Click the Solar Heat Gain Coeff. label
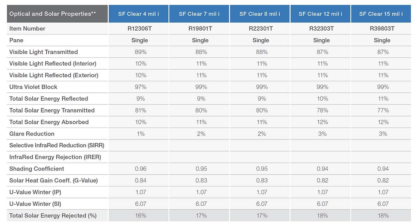The image size is (418, 223). 54,180
